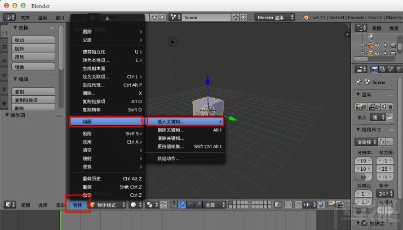Toggle selectability cursor of second outliner object
Image resolution: width=403 pixels, height=230 pixels.
[386, 54]
